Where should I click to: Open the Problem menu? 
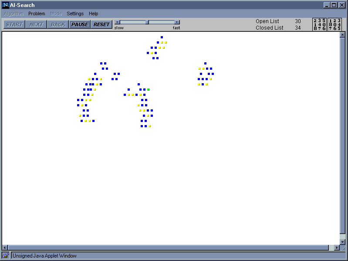tap(37, 14)
